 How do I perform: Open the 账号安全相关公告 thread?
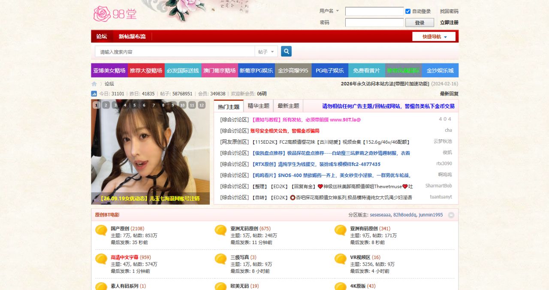[x=285, y=131]
